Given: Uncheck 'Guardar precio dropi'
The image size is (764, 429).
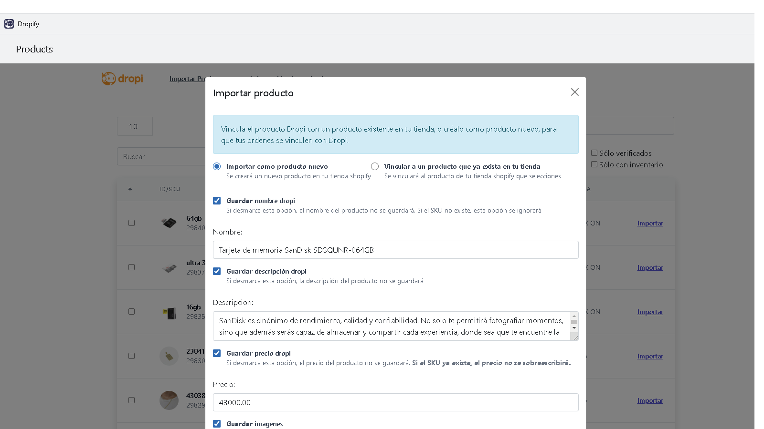Looking at the screenshot, I should [217, 353].
